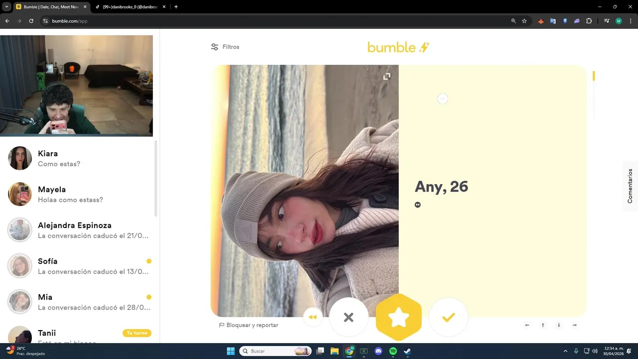This screenshot has height=359, width=638.
Task: Open the Google Translate extension icon
Action: coord(553,21)
